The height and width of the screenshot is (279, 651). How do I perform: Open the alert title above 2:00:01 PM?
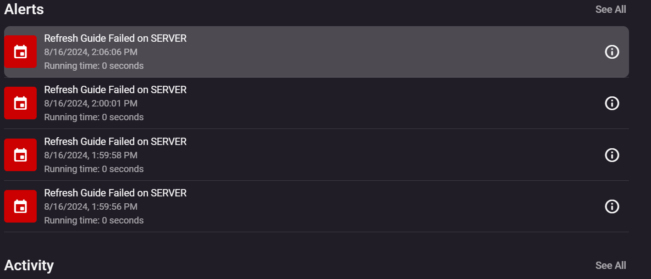pos(115,89)
